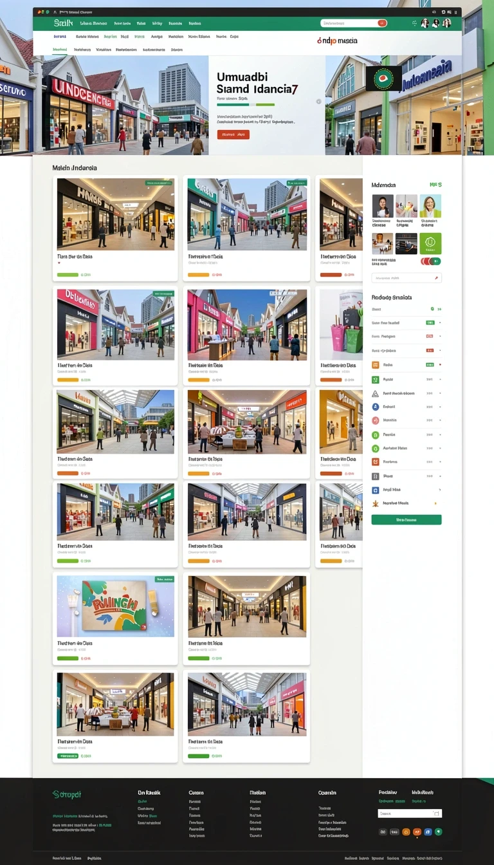
Task: Click the green square icon in sidebar list
Action: [x=376, y=379]
